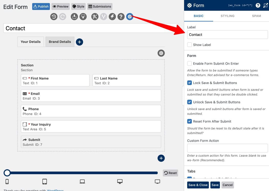Click the sidebar help question icon
The width and height of the screenshot is (269, 191).
[258, 5]
